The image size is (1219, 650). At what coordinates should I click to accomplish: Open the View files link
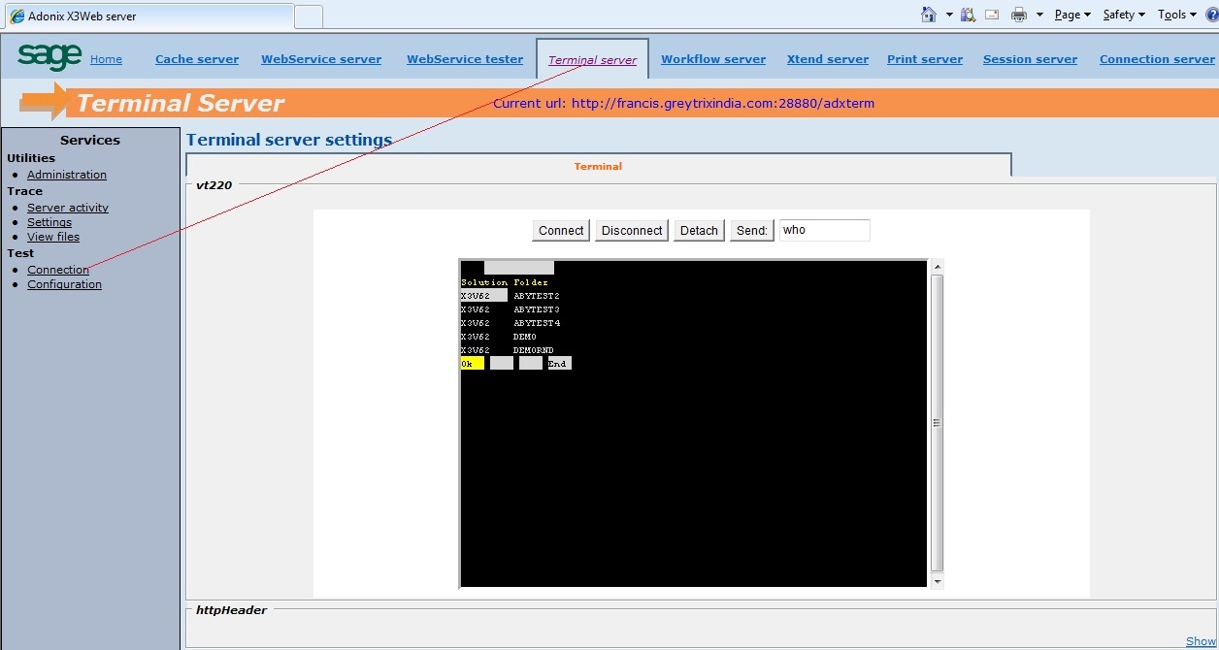(53, 237)
